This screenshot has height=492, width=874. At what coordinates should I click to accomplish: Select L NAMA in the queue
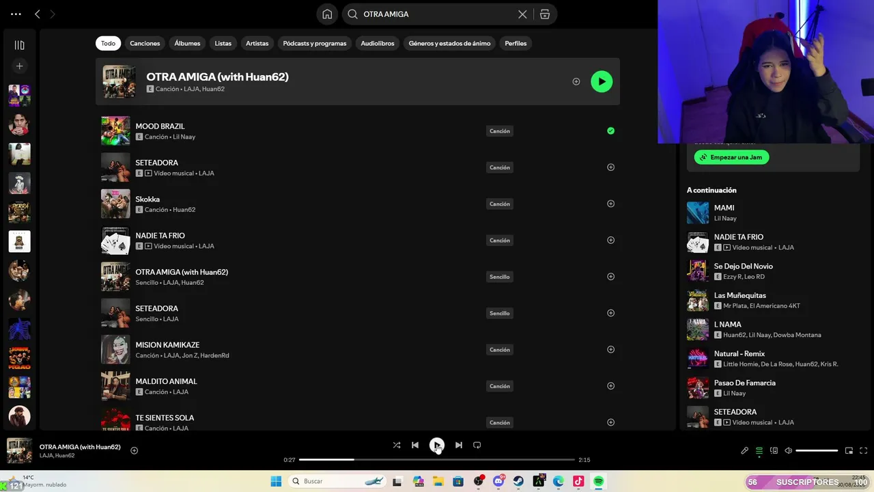coord(772,329)
